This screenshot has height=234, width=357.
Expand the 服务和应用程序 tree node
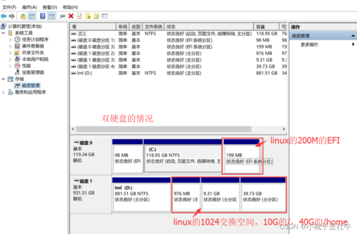3,92
